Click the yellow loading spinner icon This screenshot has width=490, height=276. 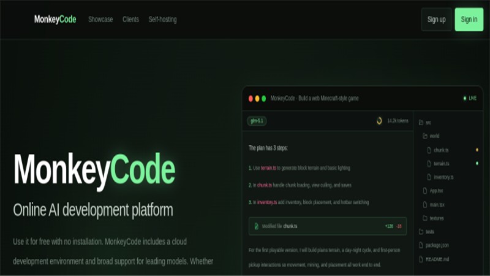(379, 121)
